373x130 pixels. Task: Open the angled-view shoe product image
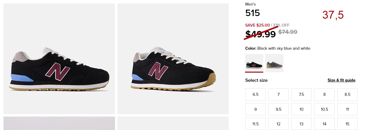tap(173, 59)
